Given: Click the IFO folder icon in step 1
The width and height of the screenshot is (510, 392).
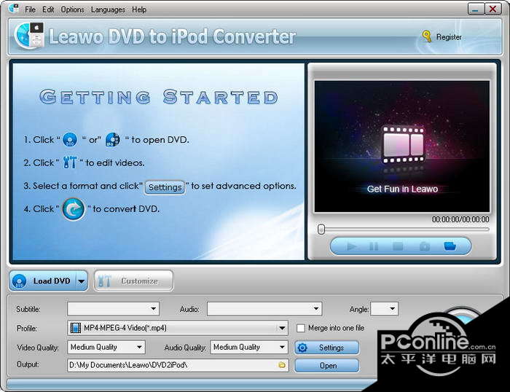Looking at the screenshot, I should click(x=112, y=140).
